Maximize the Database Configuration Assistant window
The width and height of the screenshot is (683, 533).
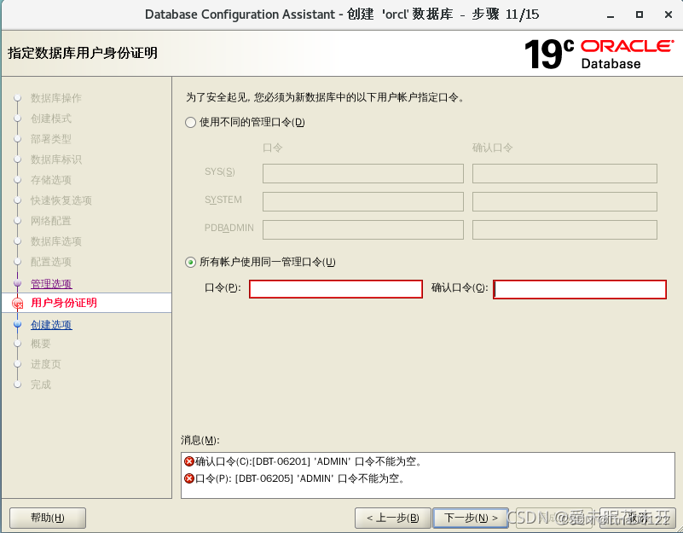[640, 14]
